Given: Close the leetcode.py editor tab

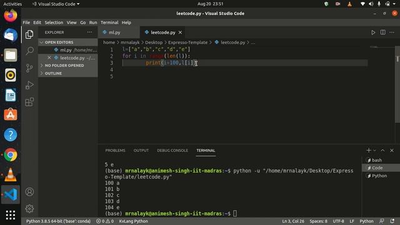Looking at the screenshot, I should pos(181,32).
